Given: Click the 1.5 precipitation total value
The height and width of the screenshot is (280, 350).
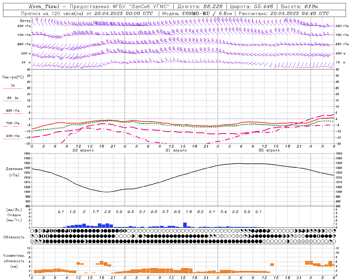Looking at the screenshot, I should [72, 212].
